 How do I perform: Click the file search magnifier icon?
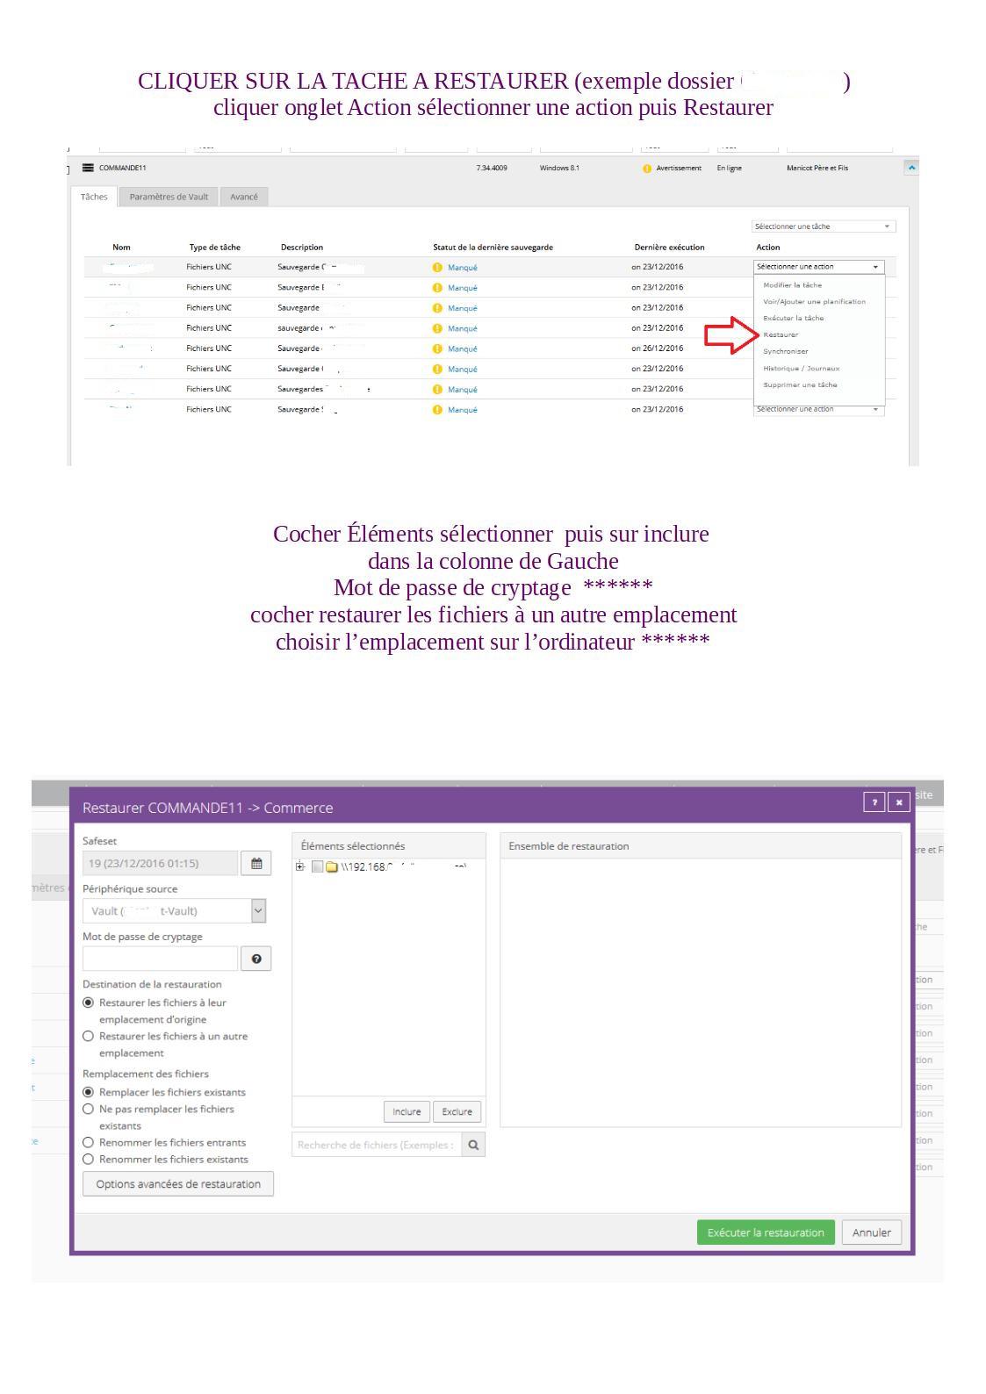click(x=474, y=1145)
